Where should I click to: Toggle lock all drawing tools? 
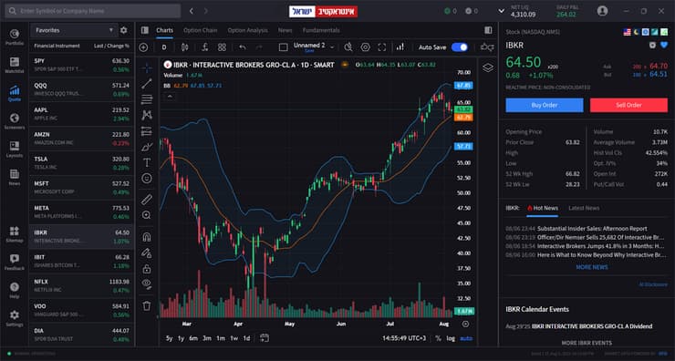[x=147, y=269]
